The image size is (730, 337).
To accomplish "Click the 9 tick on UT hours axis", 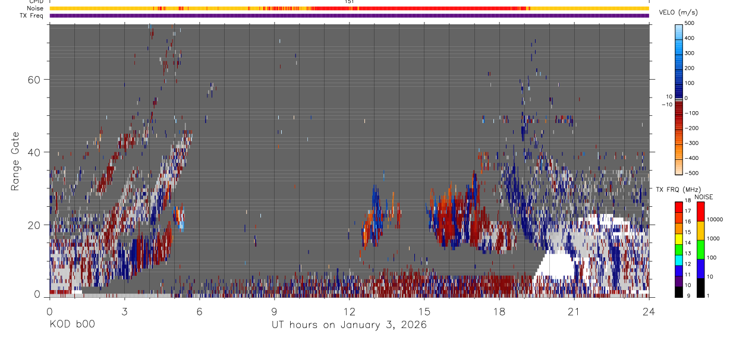I will [x=275, y=311].
